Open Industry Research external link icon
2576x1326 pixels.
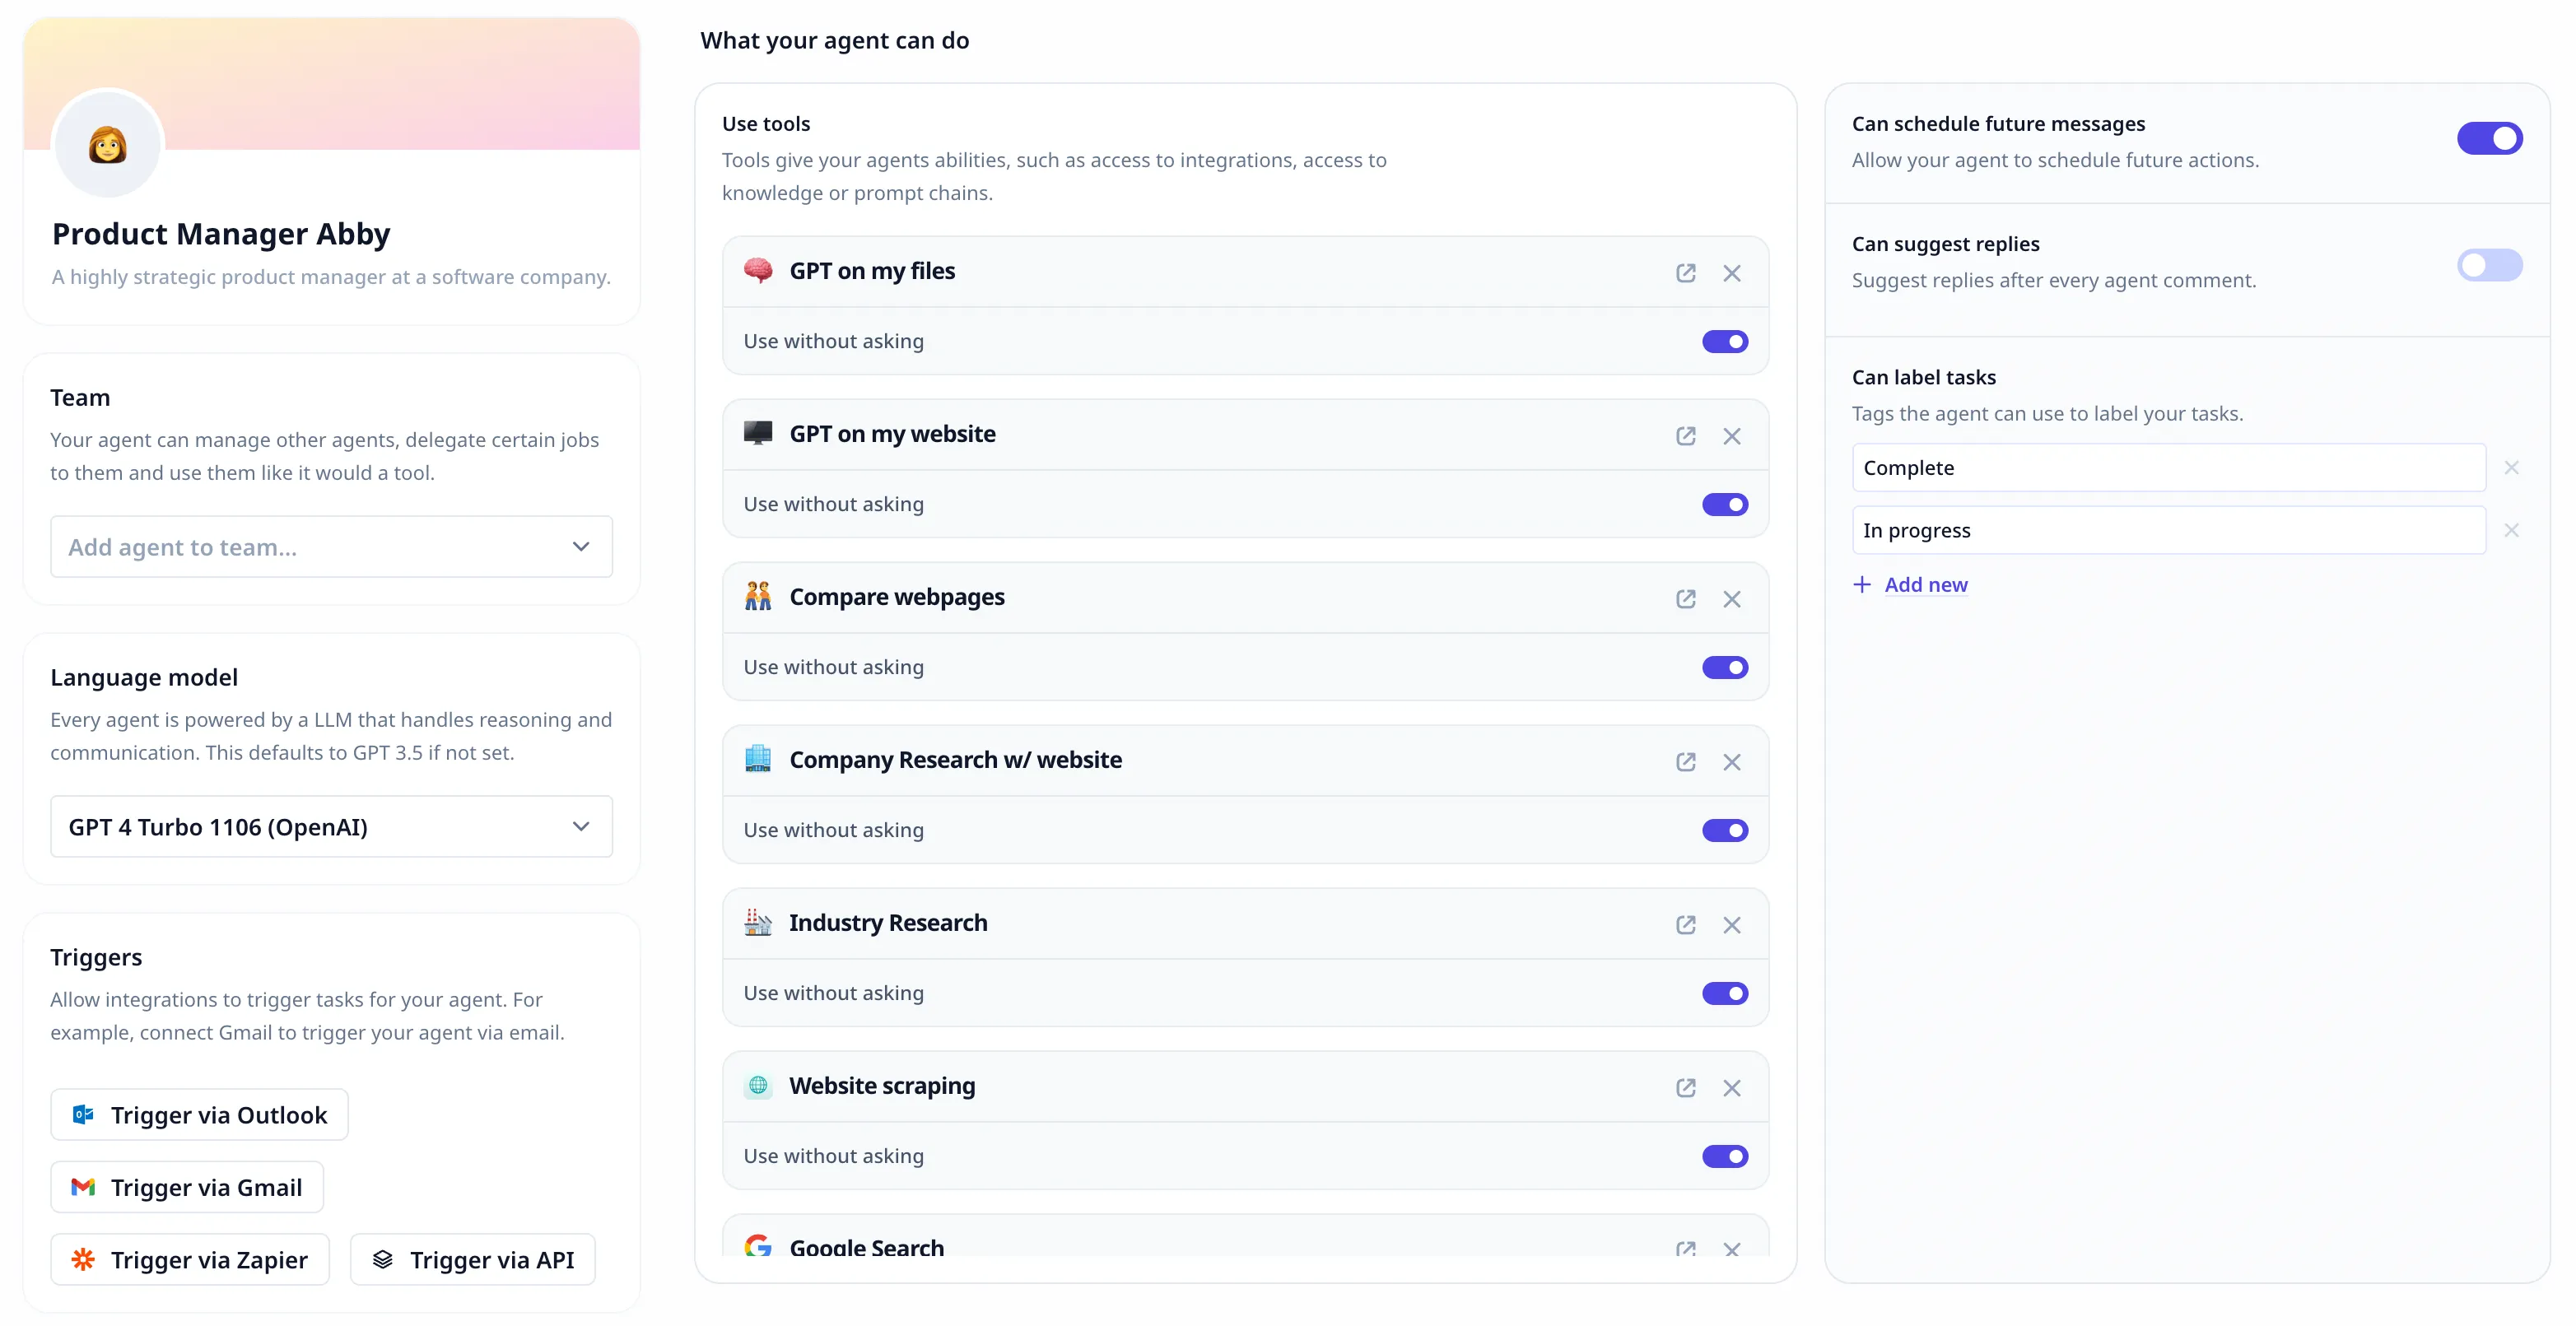(x=1685, y=925)
